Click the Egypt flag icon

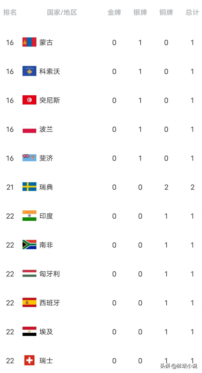click(x=29, y=332)
